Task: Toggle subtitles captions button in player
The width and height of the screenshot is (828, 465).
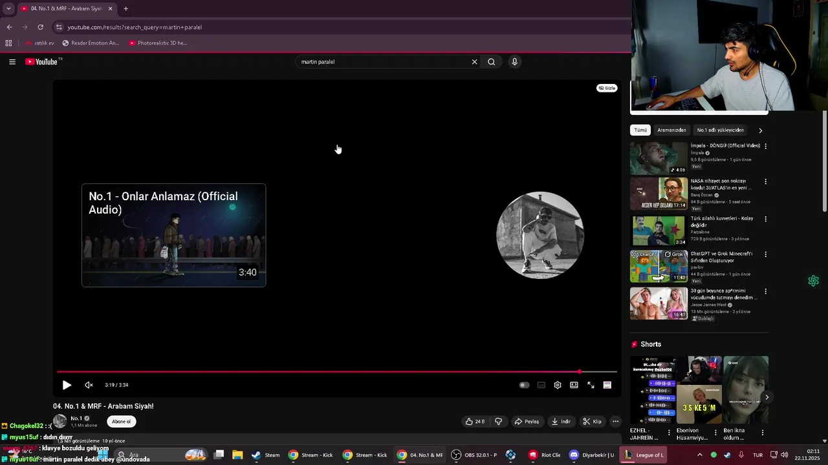Action: [541, 385]
